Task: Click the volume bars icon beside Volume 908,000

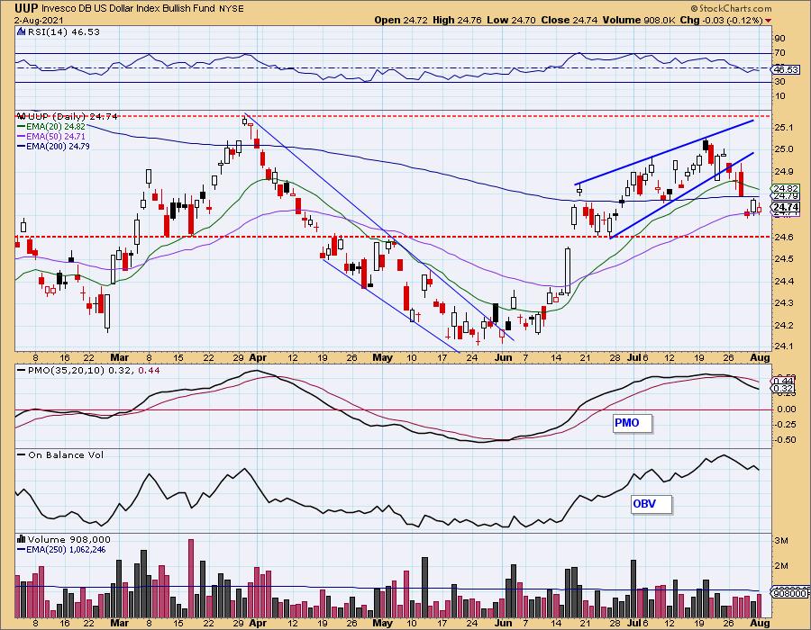Action: pos(22,540)
